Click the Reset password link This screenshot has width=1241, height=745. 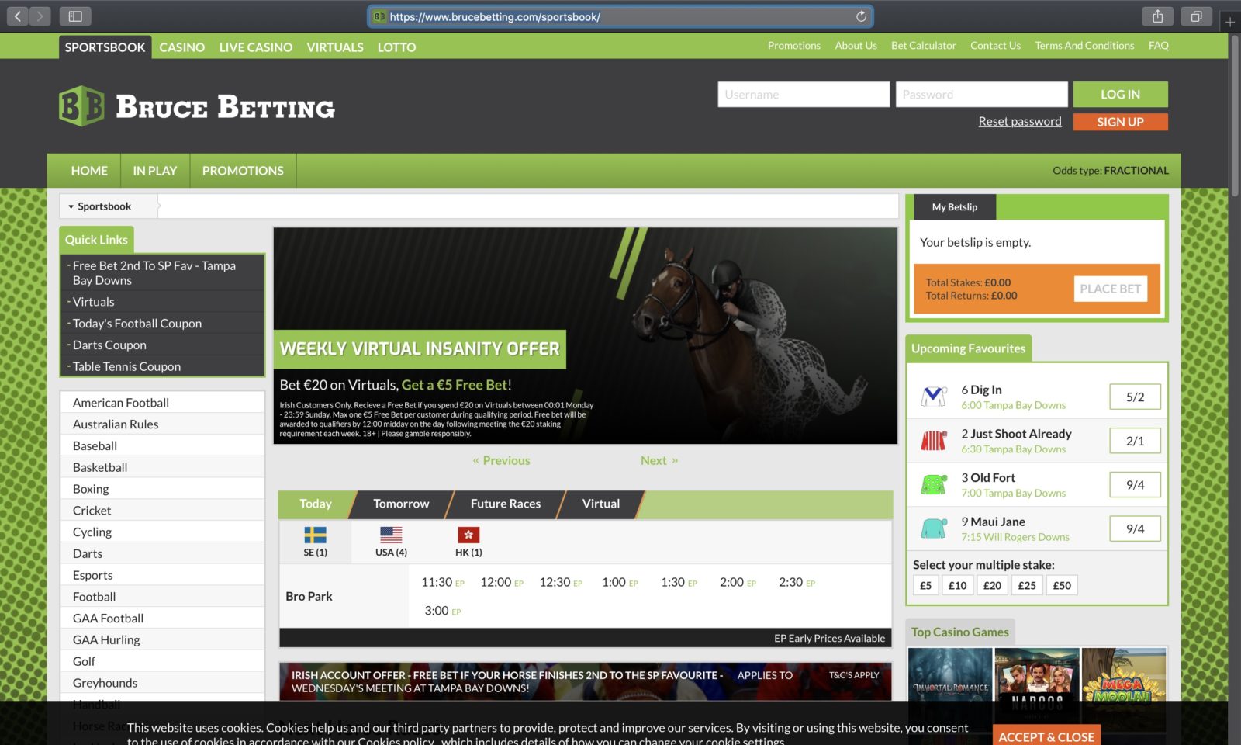(1018, 121)
